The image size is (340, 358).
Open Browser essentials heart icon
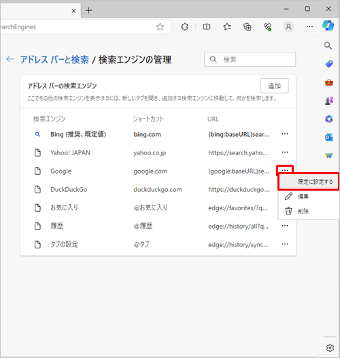268,27
